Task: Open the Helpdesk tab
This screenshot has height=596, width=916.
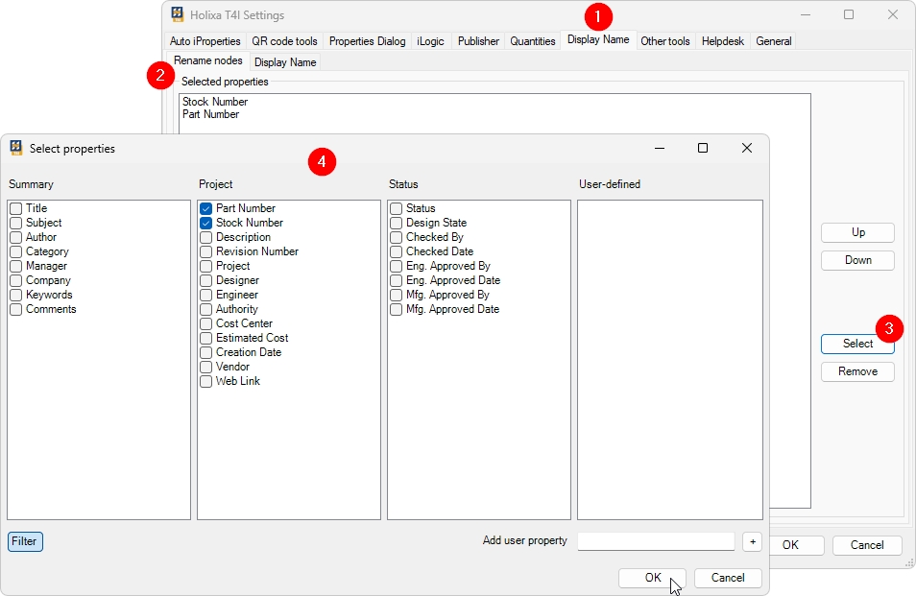Action: (722, 41)
